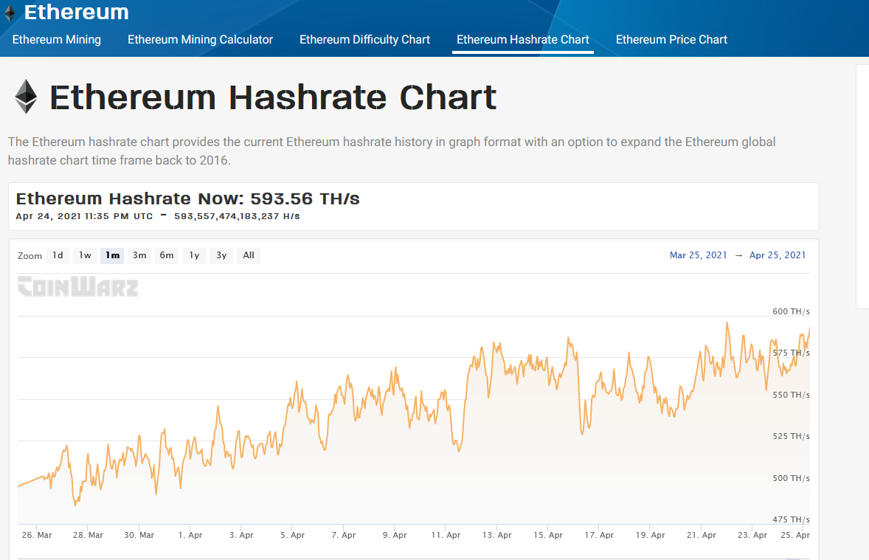Set chart zoom to 1d
The image size is (869, 560).
coord(58,255)
